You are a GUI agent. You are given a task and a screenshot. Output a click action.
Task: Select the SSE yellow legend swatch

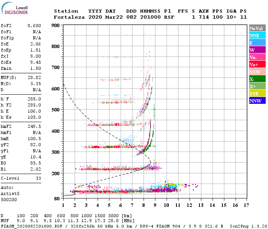pos(257,94)
